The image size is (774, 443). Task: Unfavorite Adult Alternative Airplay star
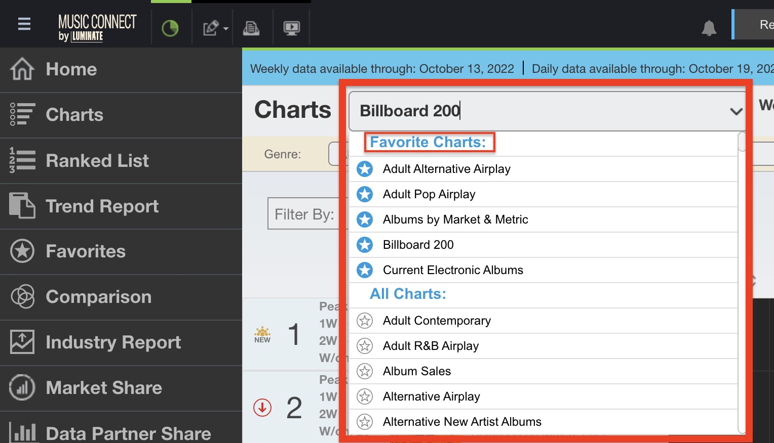[365, 169]
